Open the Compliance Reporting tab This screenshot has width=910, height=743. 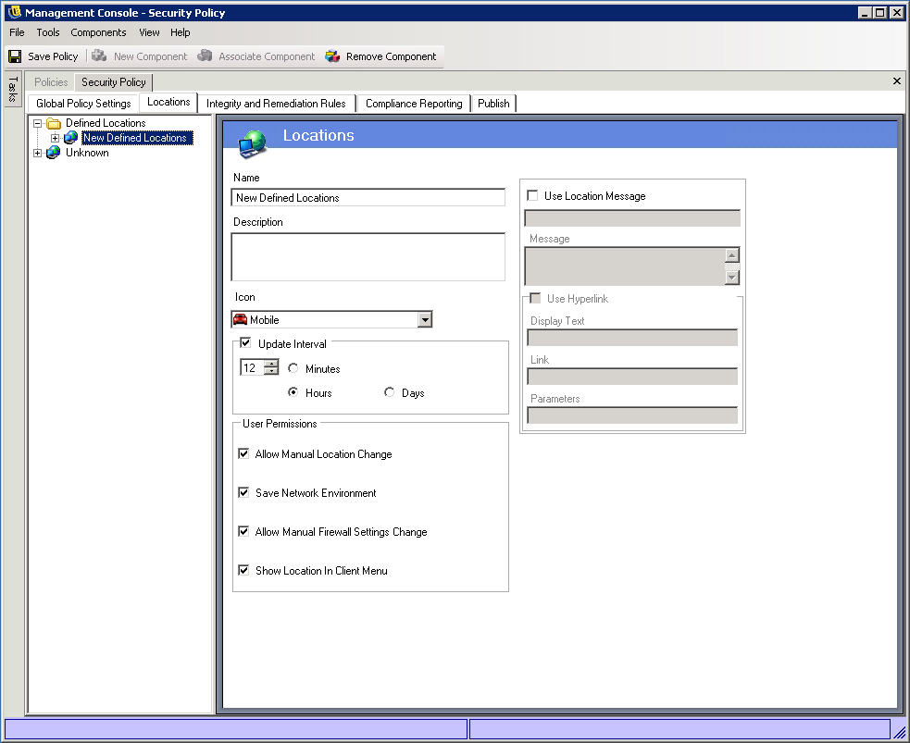point(414,104)
